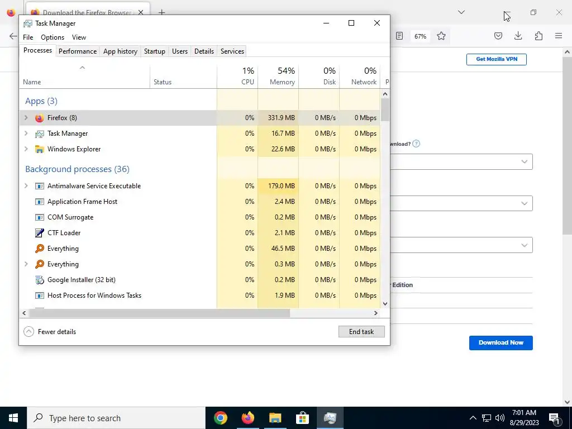
Task: Click the Windows taskbar search box
Action: 116,418
